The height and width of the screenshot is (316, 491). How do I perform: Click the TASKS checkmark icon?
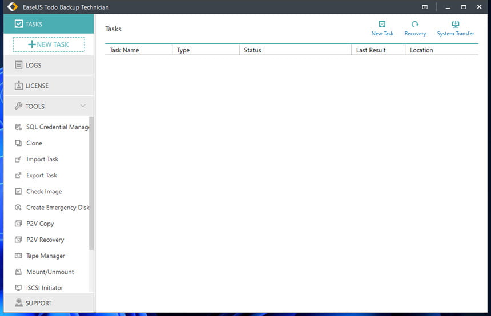tap(18, 24)
